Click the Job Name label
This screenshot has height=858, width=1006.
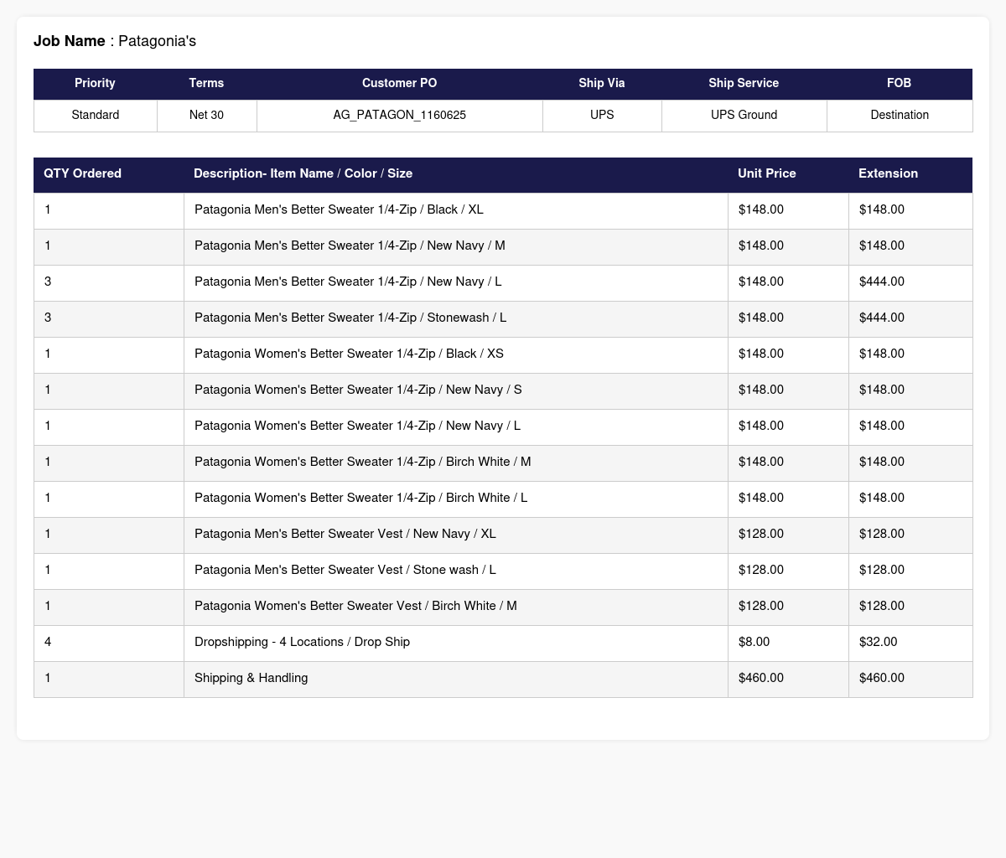(70, 41)
